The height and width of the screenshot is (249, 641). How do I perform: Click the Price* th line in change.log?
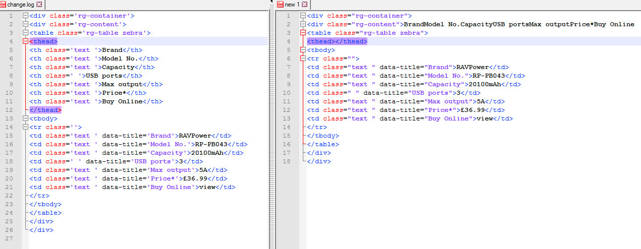tap(88, 93)
